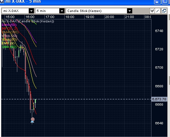Click the 18:00 time axis label

[x=70, y=17]
